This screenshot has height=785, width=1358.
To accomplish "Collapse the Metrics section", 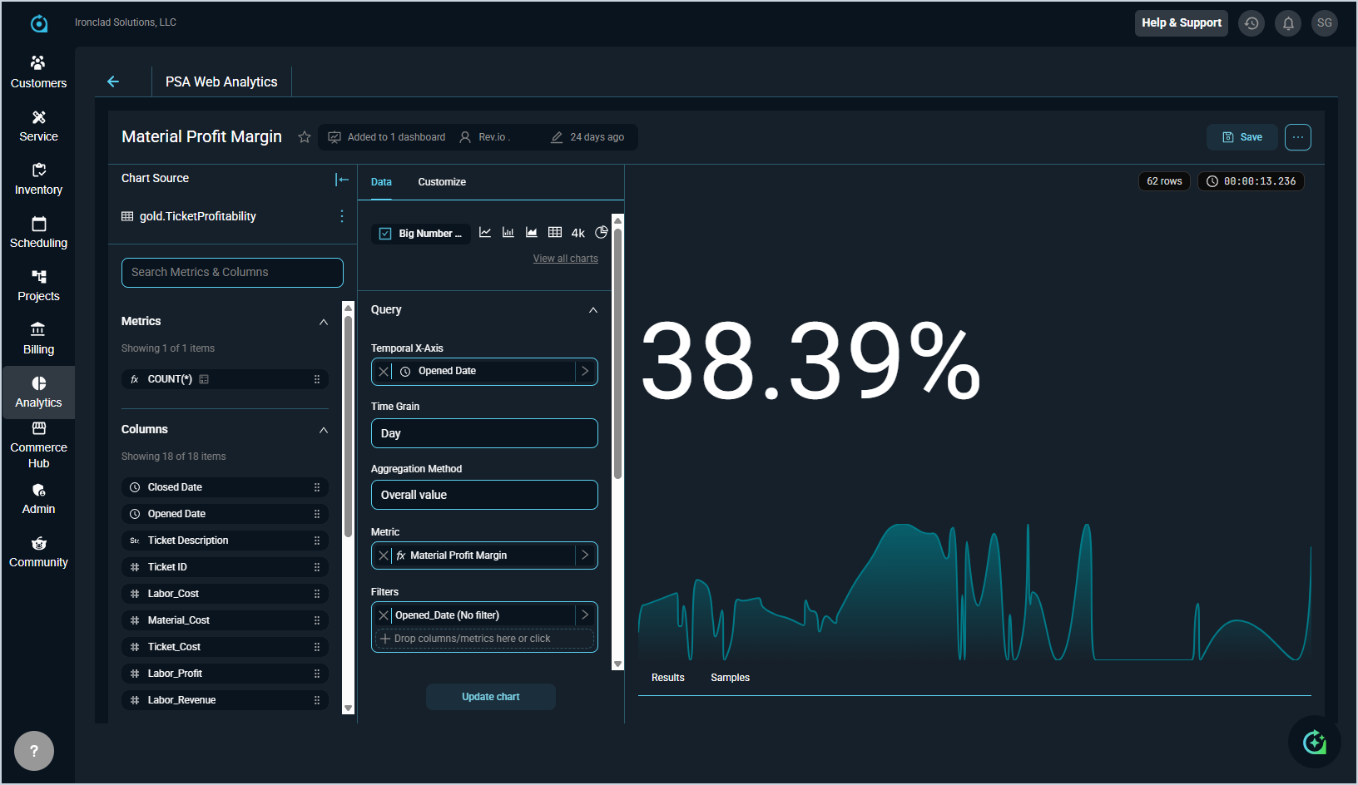I will tap(324, 322).
